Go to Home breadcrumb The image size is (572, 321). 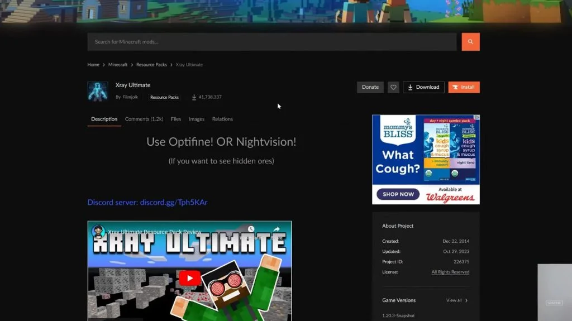coord(93,65)
